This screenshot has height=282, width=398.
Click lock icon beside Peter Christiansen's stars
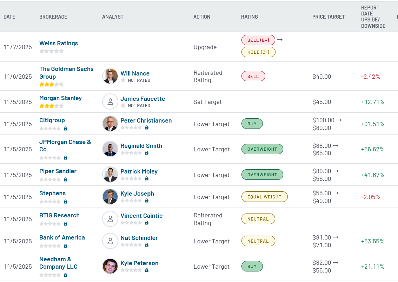(x=147, y=127)
